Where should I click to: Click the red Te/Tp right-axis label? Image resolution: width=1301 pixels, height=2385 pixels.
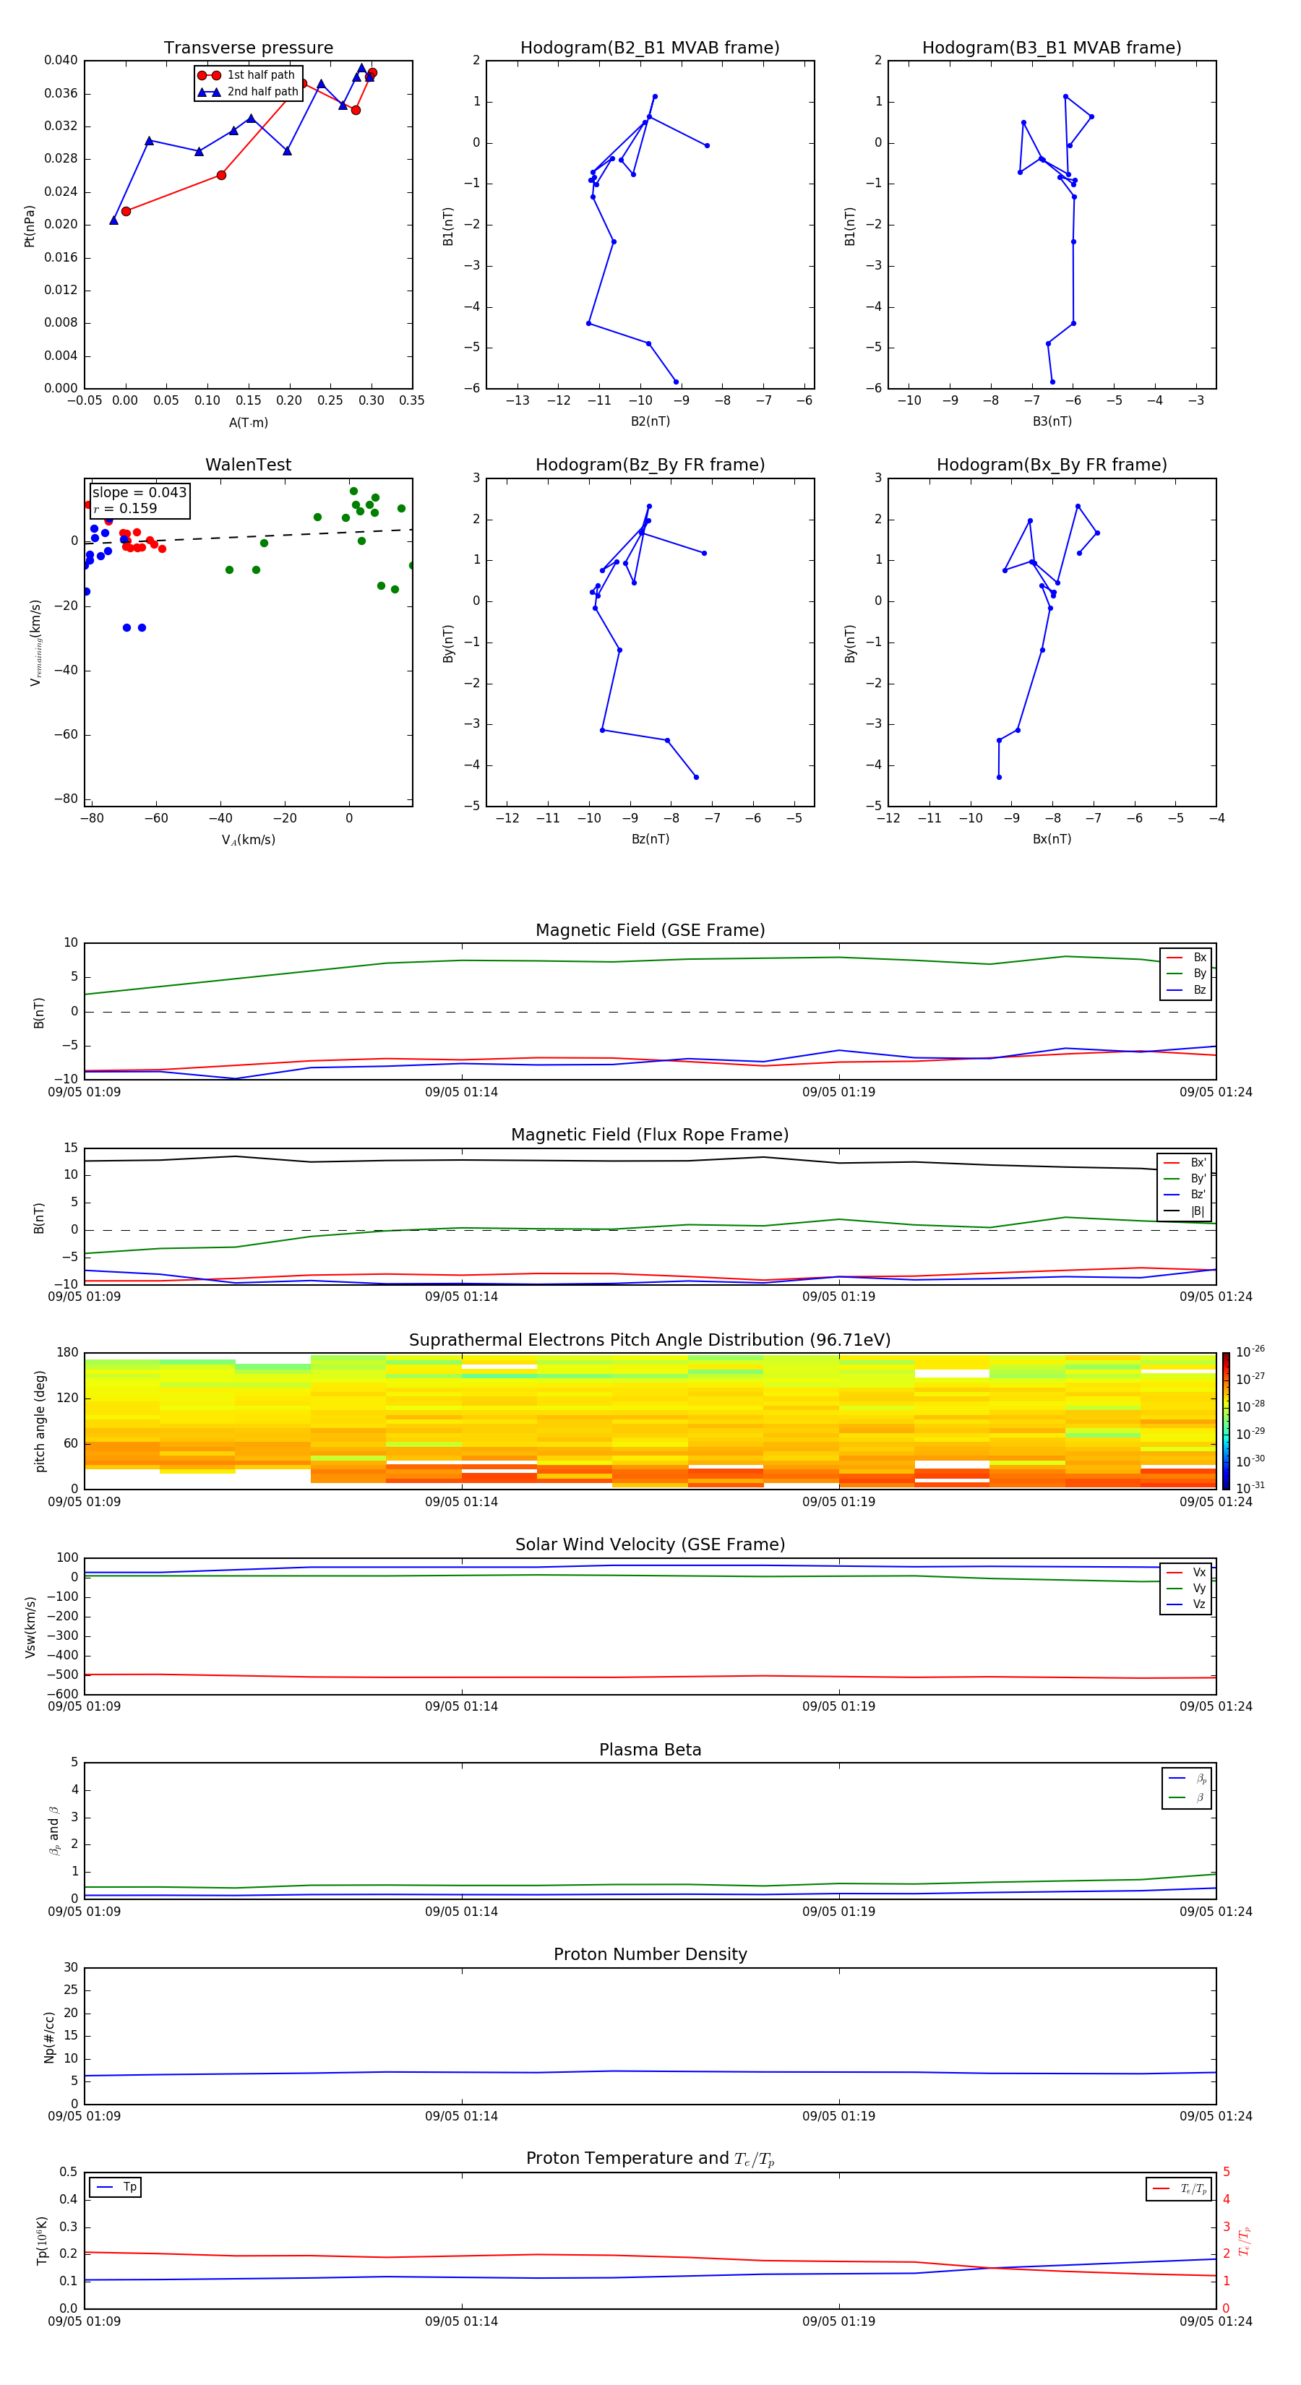point(1245,2240)
